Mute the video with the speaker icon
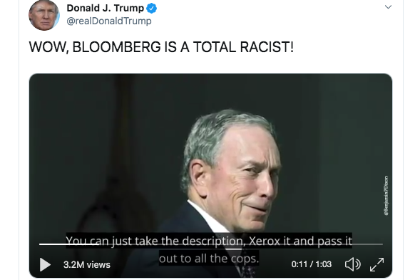The width and height of the screenshot is (420, 280). point(352,264)
